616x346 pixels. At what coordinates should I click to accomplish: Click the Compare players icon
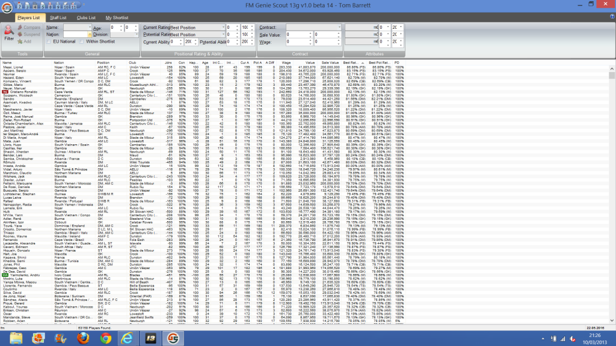(x=20, y=28)
